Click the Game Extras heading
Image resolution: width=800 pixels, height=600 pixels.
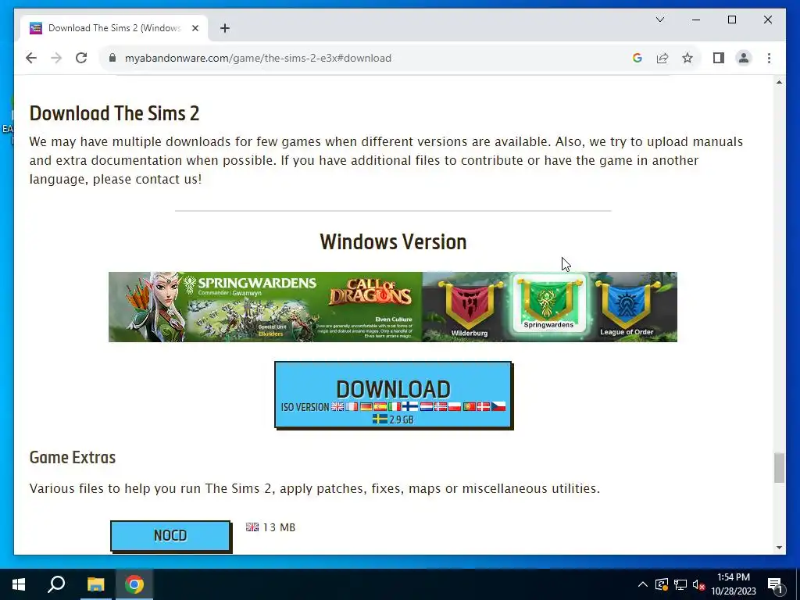(73, 457)
